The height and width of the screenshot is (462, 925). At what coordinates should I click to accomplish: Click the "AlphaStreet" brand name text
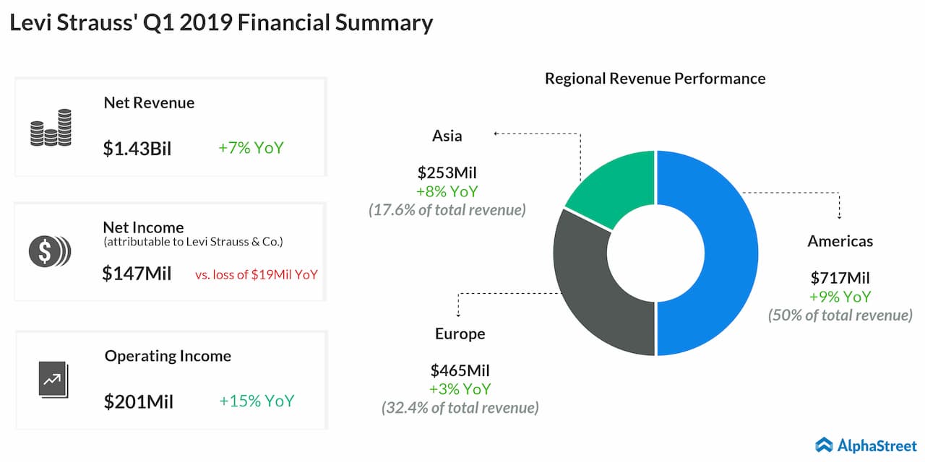coord(877,445)
